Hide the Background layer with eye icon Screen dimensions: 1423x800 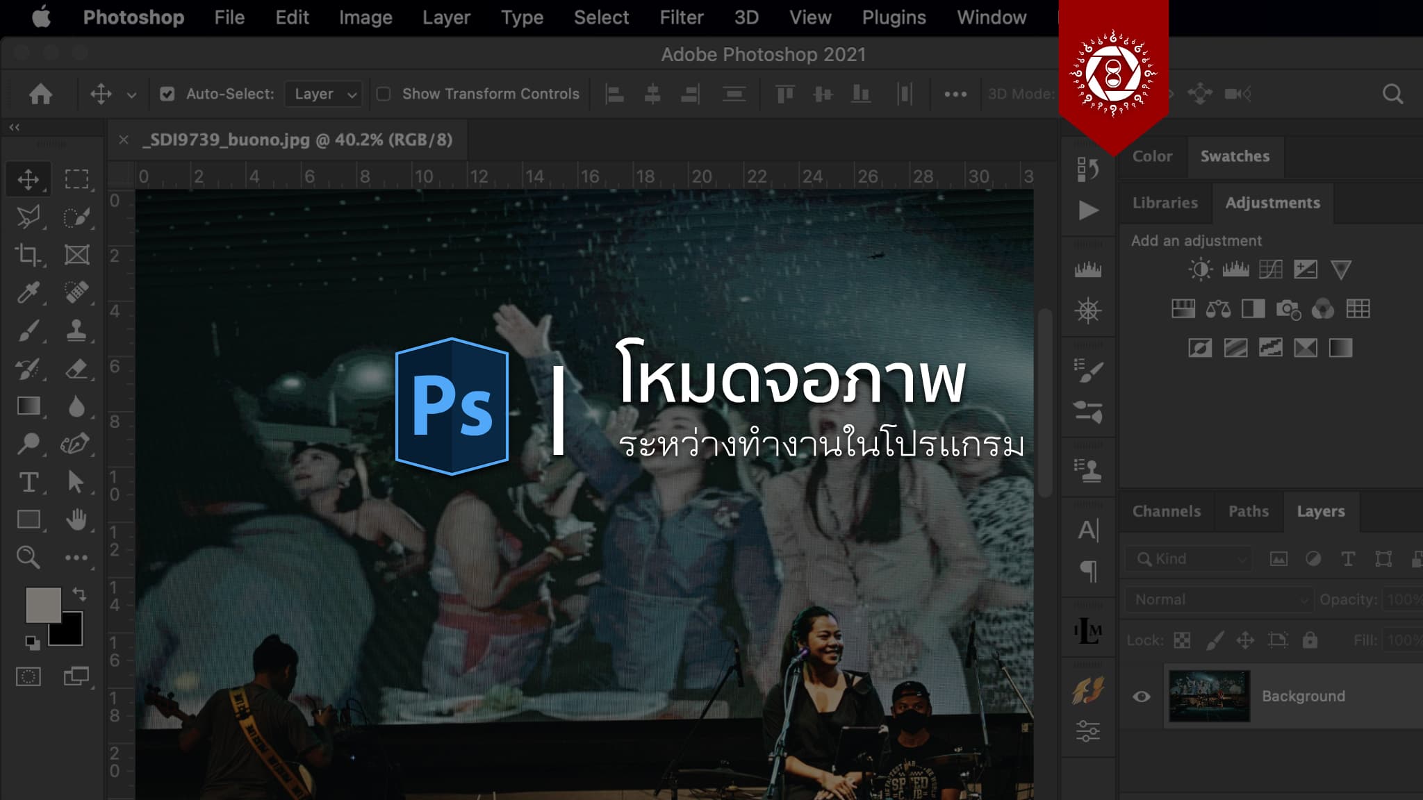[x=1141, y=697]
